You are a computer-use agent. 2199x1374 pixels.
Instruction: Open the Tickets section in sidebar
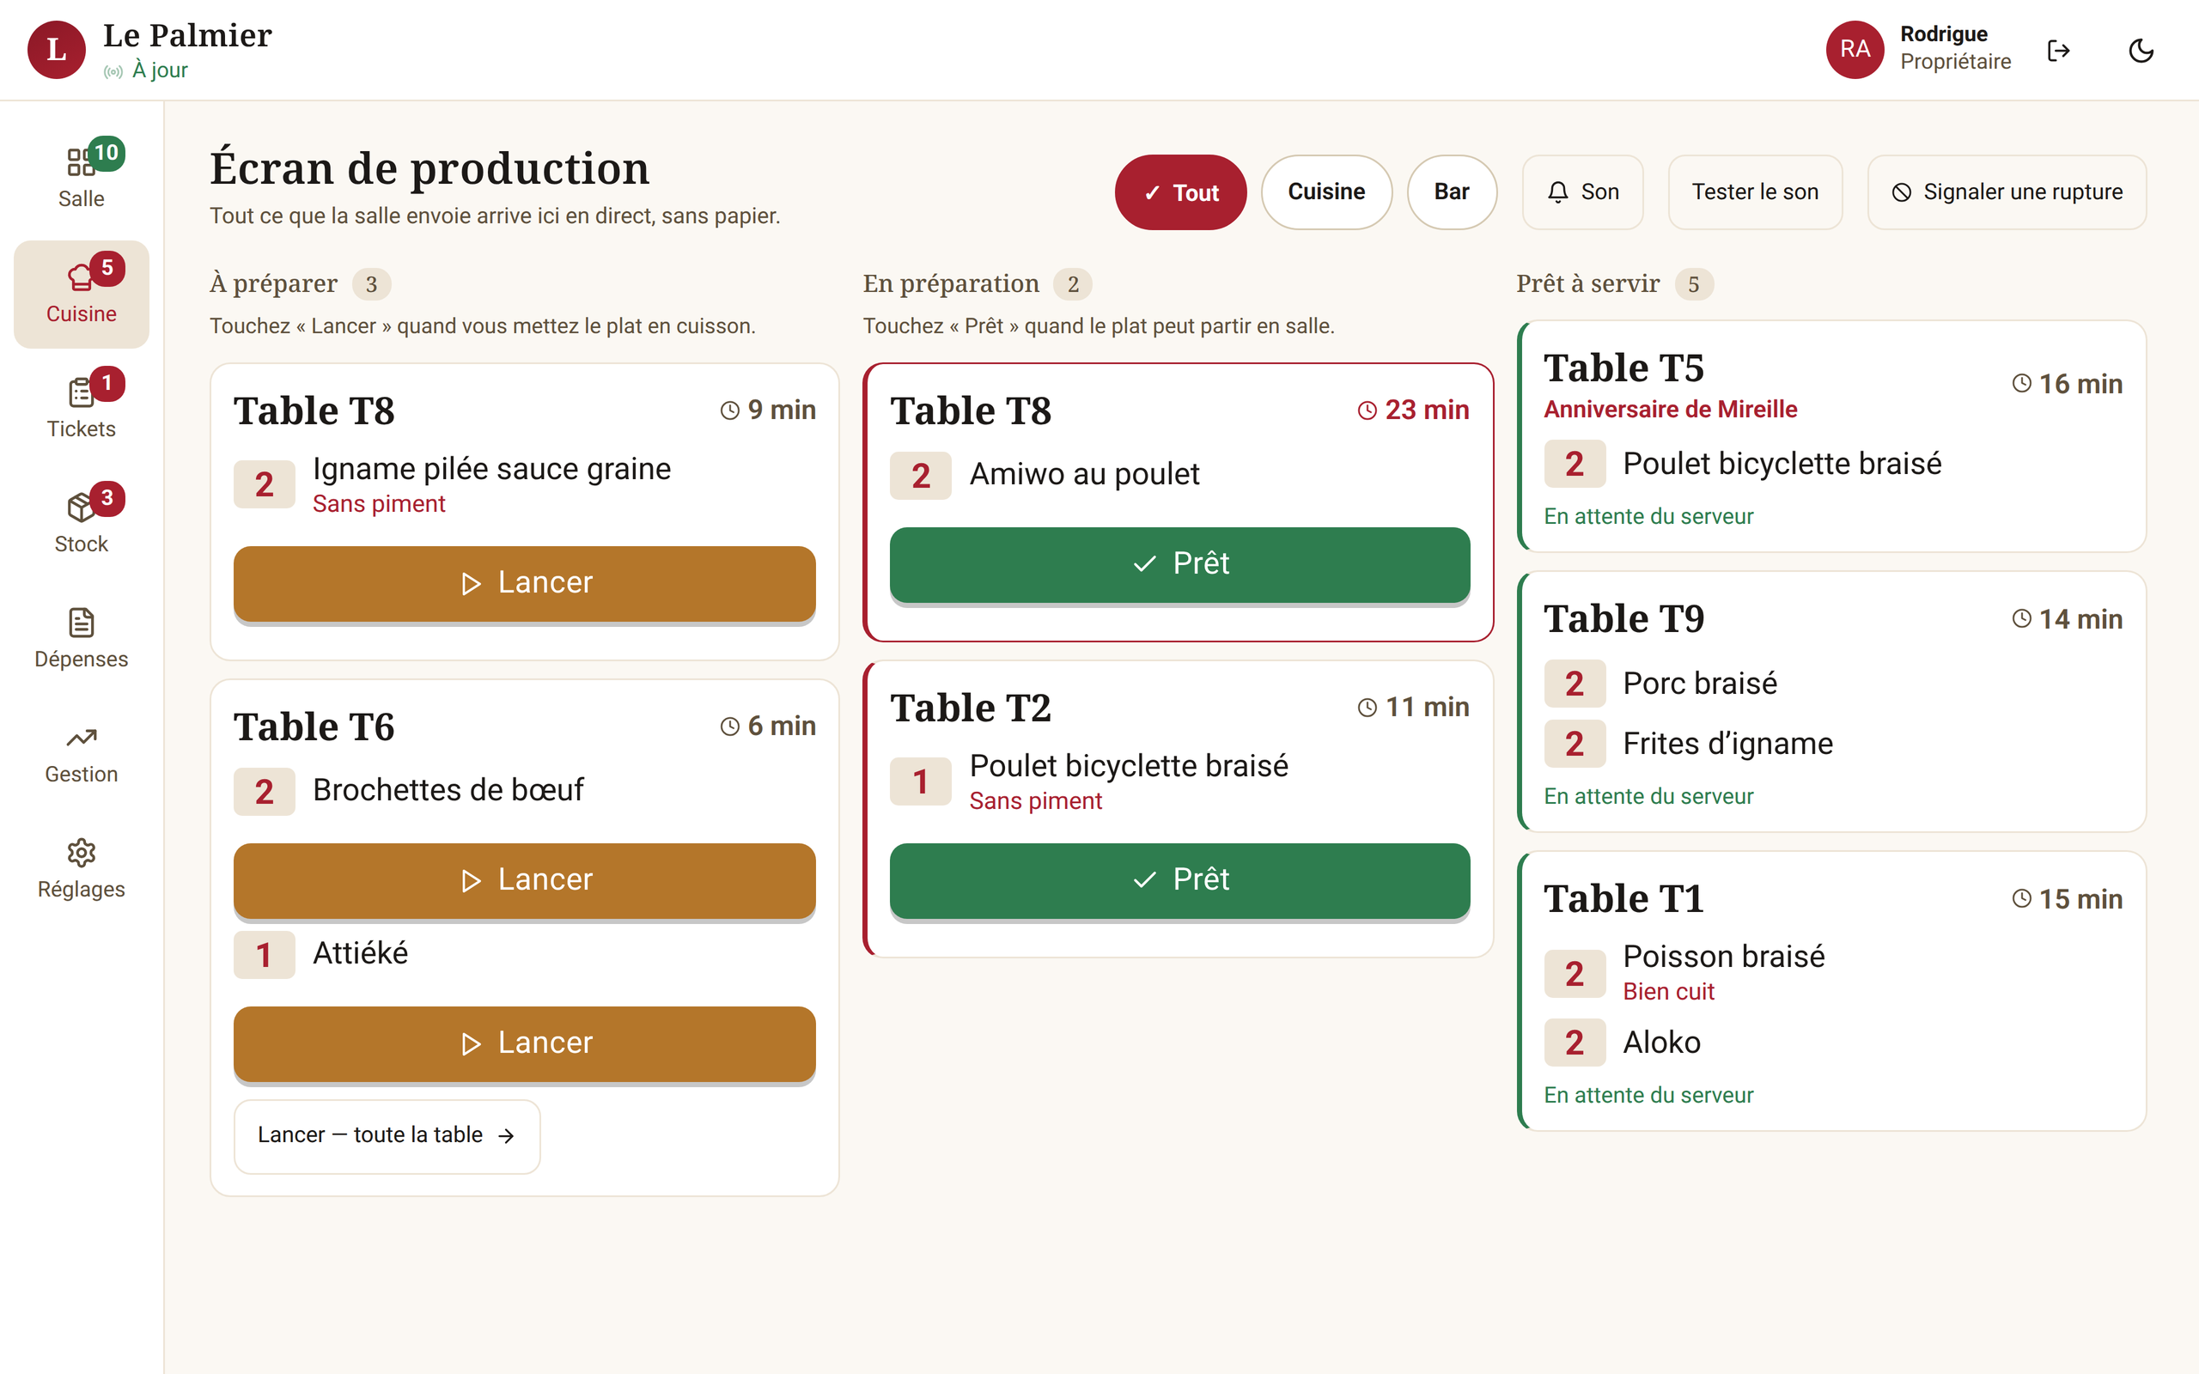pyautogui.click(x=81, y=408)
